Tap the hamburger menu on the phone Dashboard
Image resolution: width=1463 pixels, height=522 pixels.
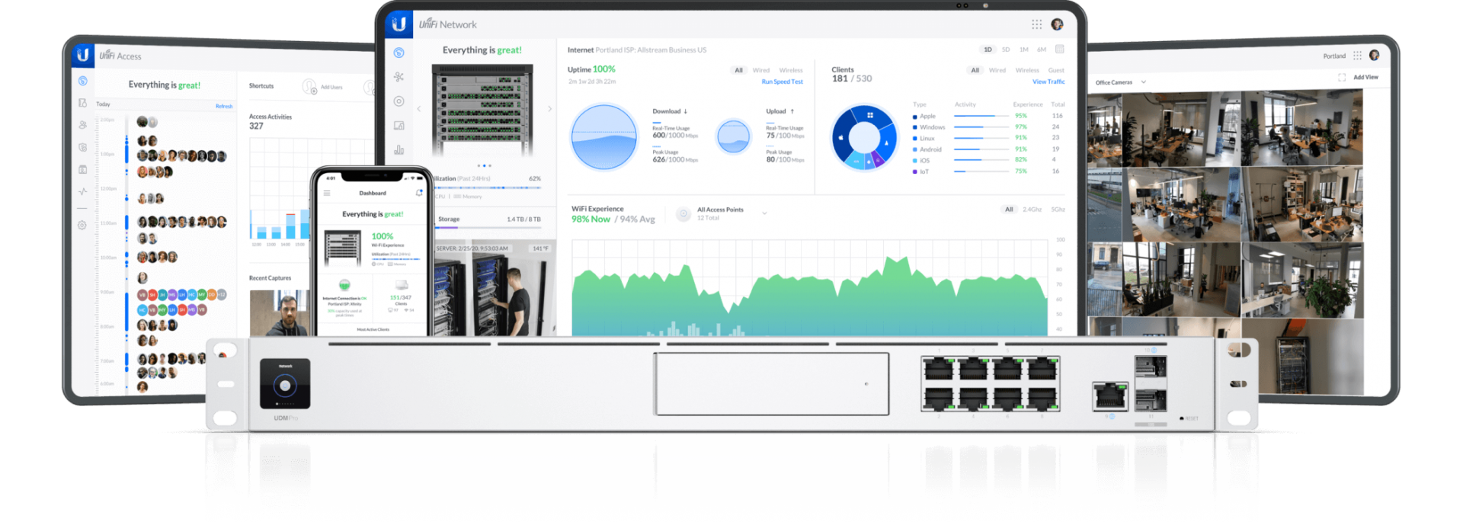click(327, 193)
